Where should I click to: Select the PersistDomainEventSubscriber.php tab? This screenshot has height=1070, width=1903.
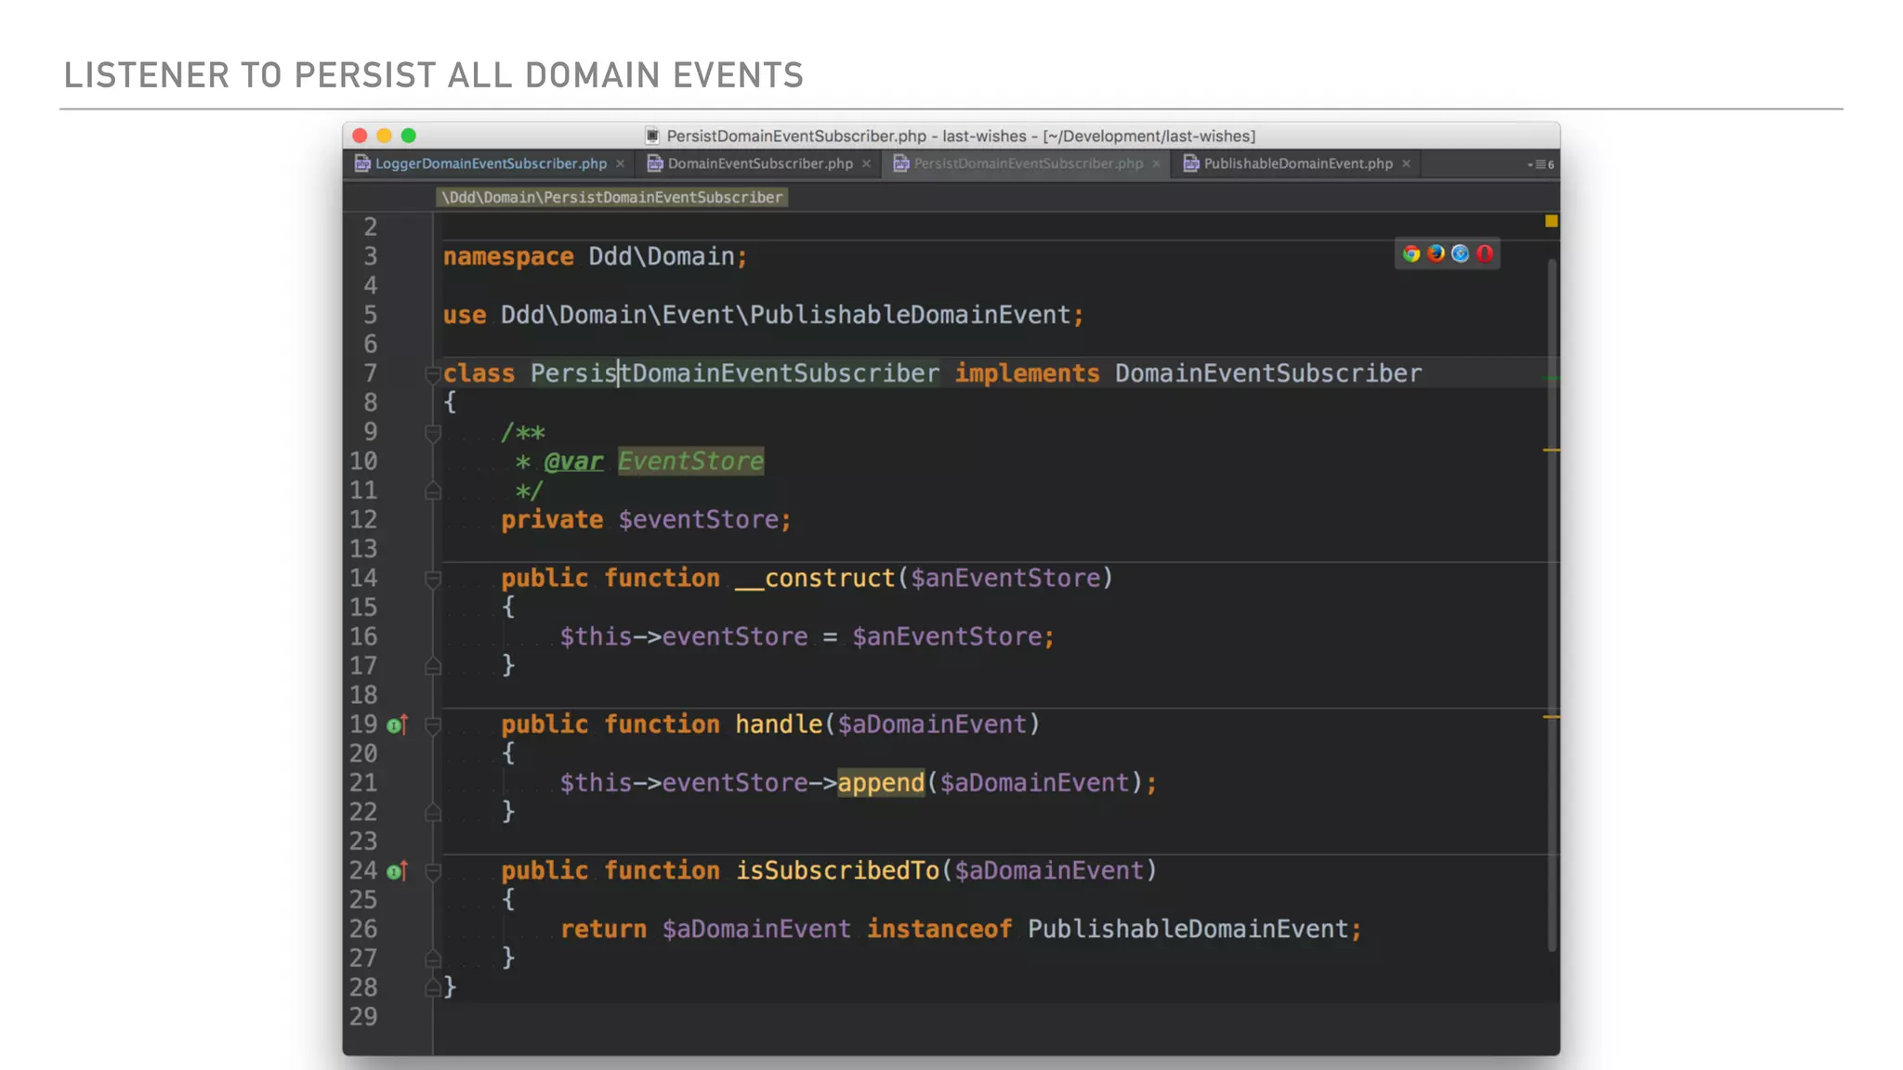(x=1028, y=163)
